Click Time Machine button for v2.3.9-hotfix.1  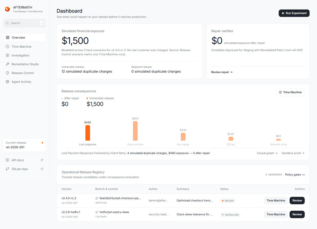point(276,214)
